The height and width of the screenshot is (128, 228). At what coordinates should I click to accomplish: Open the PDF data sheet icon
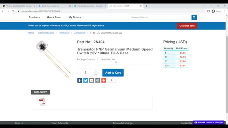42,102
